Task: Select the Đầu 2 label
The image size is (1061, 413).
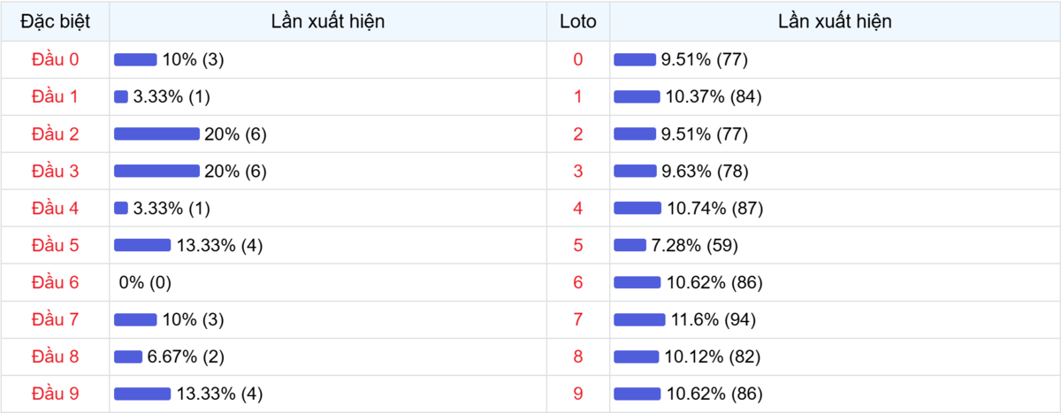Action: (x=55, y=134)
